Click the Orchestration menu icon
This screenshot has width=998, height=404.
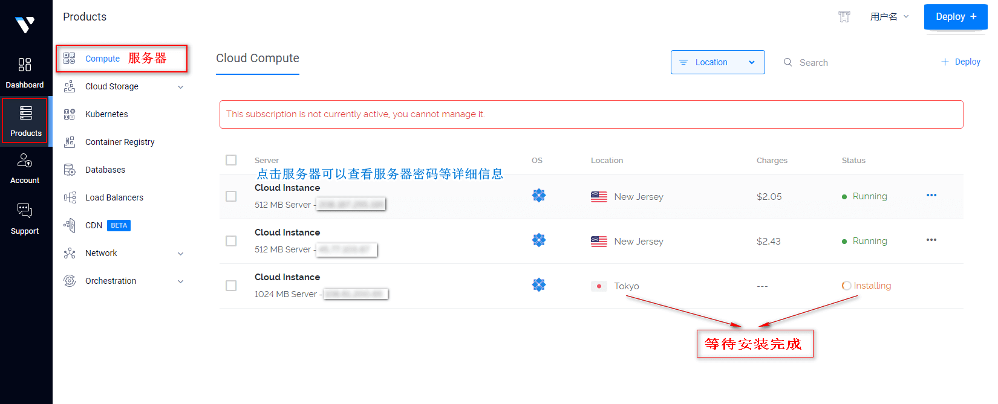(x=70, y=281)
